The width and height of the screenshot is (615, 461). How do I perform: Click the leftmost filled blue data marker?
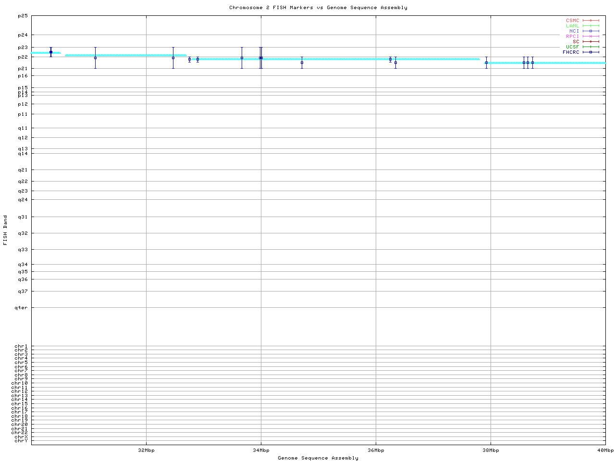click(x=51, y=52)
